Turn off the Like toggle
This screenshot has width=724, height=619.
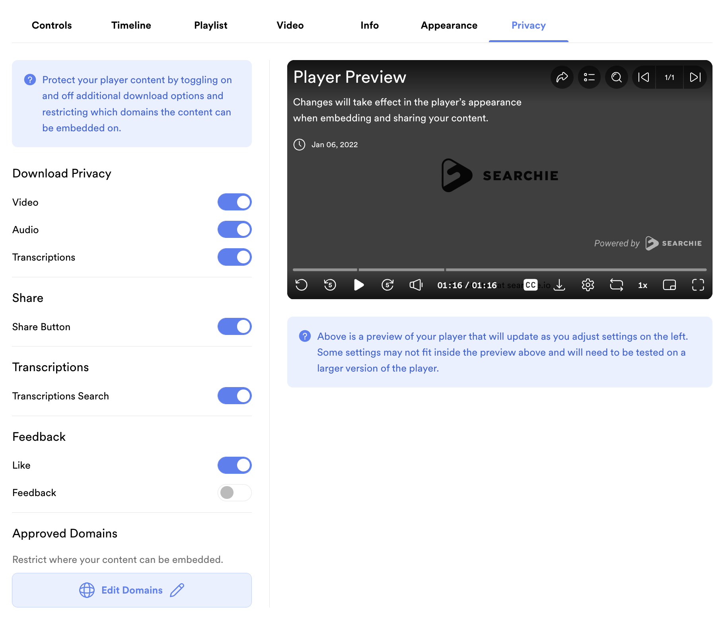tap(235, 465)
